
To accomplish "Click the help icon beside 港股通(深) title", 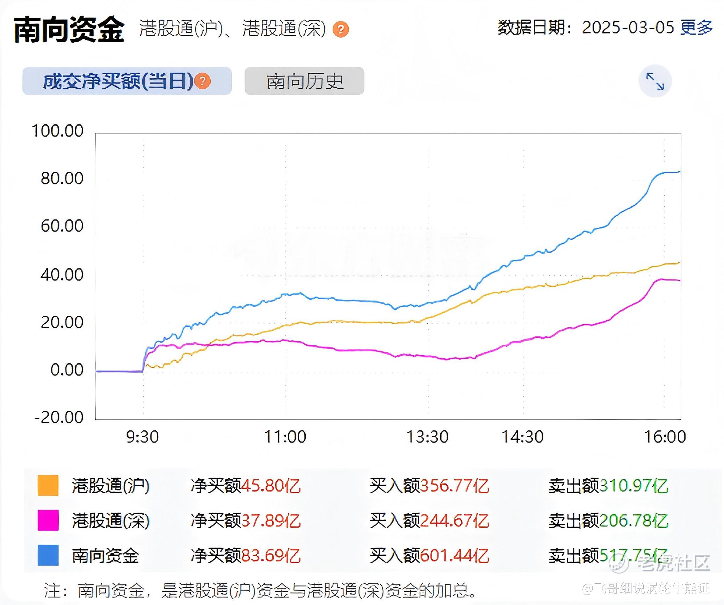I will [x=340, y=29].
